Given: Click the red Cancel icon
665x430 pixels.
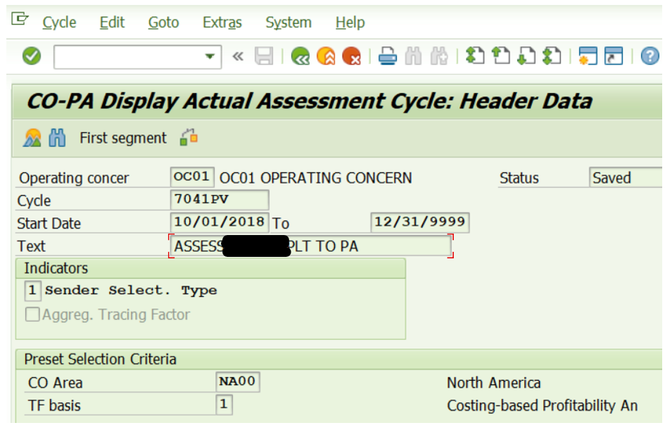Looking at the screenshot, I should pyautogui.click(x=351, y=56).
